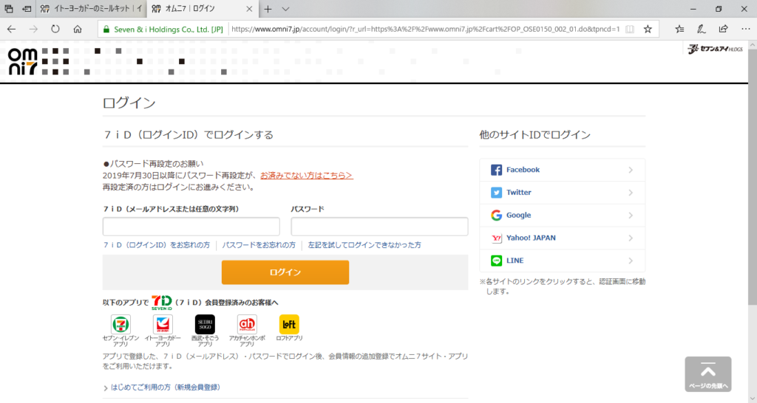Click the green padlock security icon

pos(106,29)
